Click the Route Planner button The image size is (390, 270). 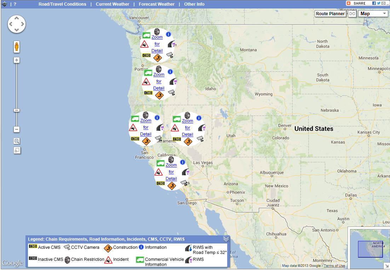pos(330,13)
